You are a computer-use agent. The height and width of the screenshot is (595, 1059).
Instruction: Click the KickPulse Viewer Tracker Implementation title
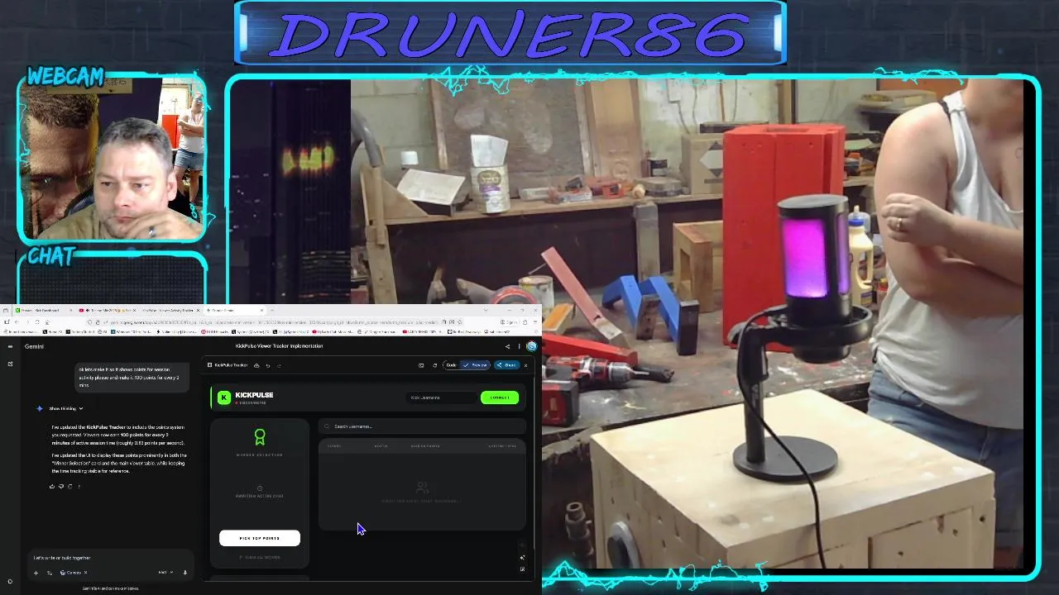click(279, 346)
